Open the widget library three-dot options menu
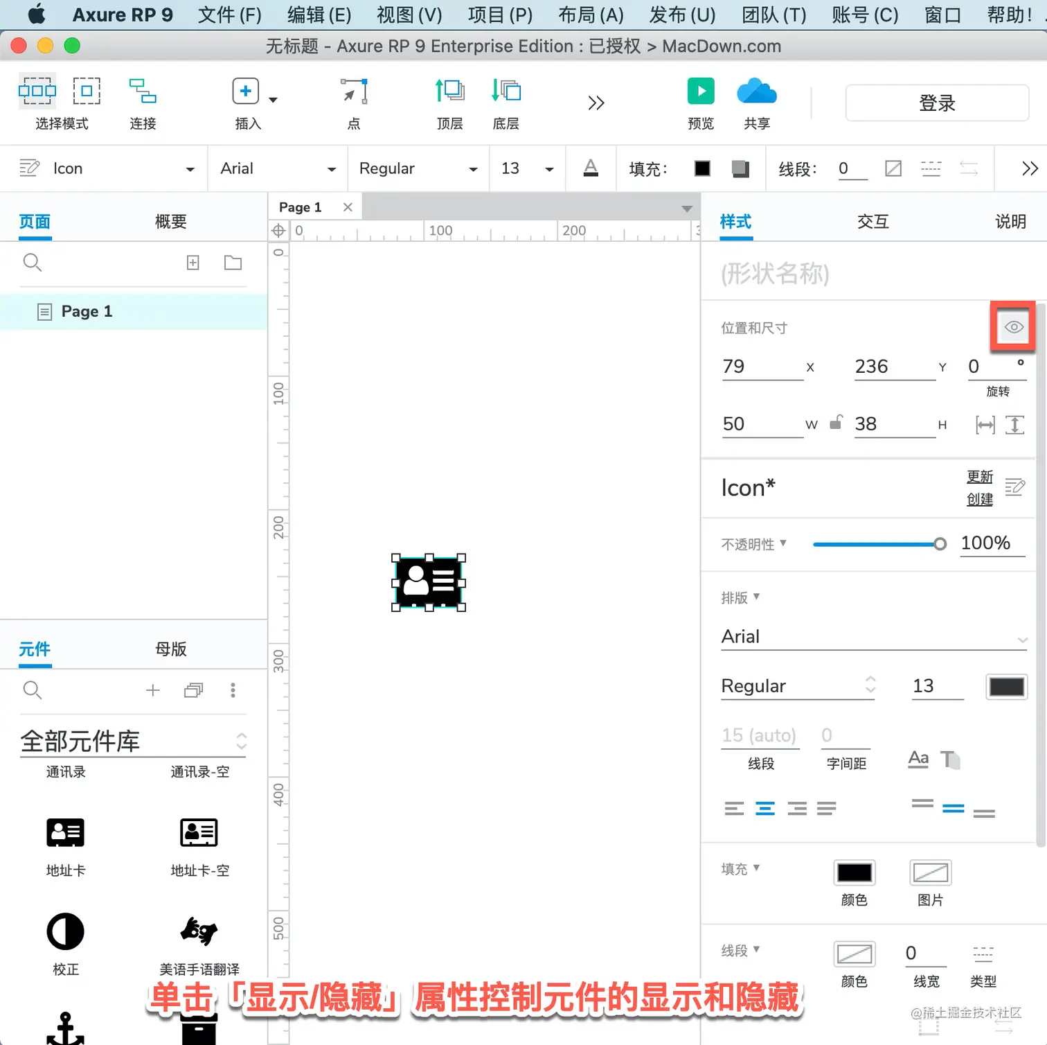The height and width of the screenshot is (1045, 1047). pos(233,690)
